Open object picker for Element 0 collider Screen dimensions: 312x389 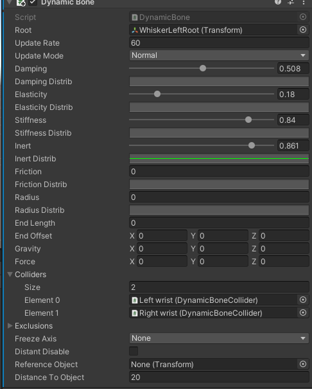click(x=303, y=300)
